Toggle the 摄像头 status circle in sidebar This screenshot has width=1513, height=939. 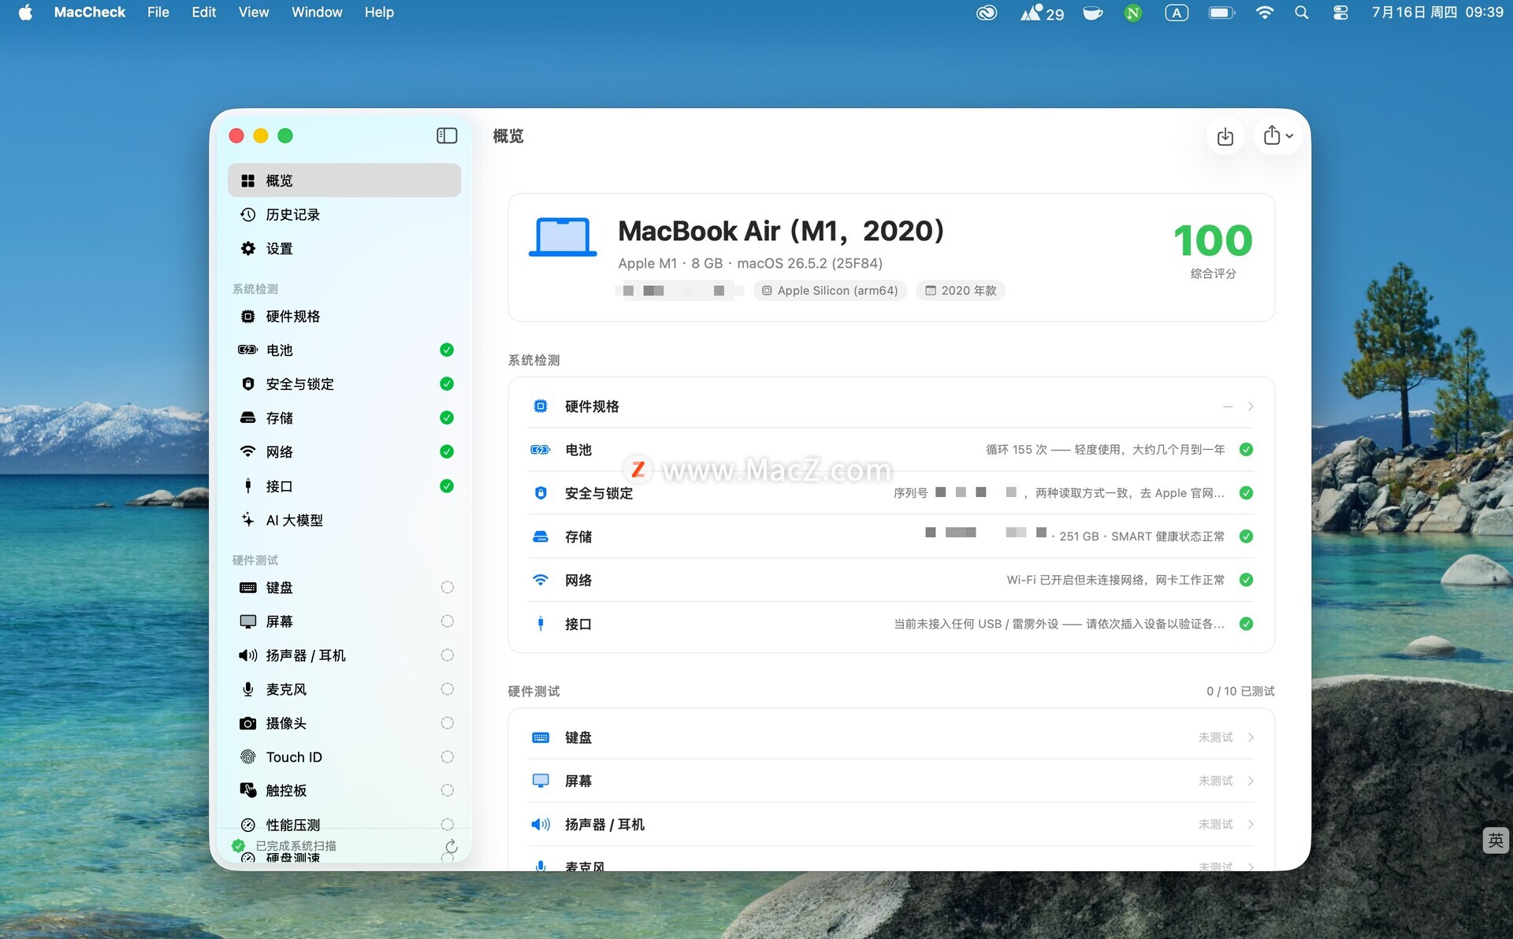(x=447, y=723)
